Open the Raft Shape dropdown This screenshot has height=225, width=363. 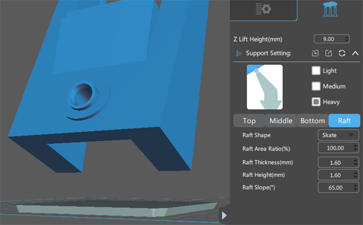pyautogui.click(x=338, y=135)
